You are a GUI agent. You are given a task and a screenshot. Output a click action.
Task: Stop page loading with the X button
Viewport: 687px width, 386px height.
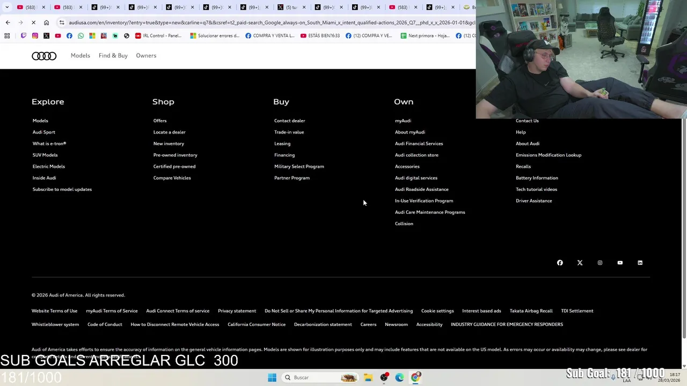(33, 23)
